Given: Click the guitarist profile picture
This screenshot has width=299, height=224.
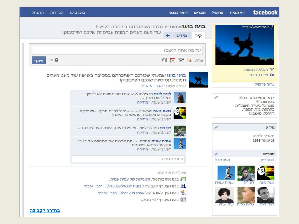Looking at the screenshot, I should pyautogui.click(x=245, y=45).
